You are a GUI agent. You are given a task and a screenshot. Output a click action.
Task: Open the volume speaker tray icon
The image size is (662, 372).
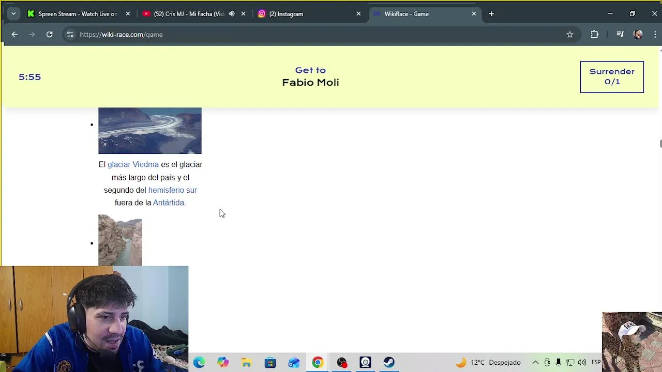tap(582, 363)
